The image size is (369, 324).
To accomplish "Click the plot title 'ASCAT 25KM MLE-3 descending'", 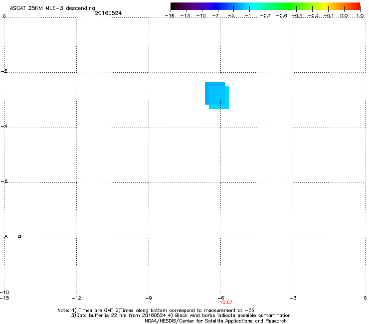I will click(x=52, y=8).
